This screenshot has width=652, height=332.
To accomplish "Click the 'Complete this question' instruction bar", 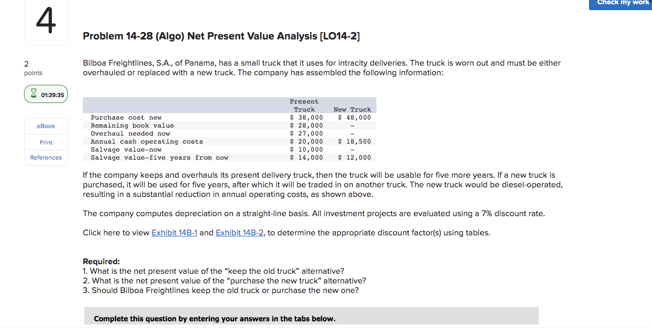I will coord(214,318).
